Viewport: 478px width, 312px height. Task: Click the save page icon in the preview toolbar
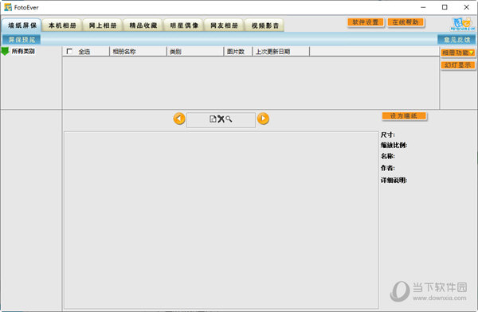(x=213, y=119)
